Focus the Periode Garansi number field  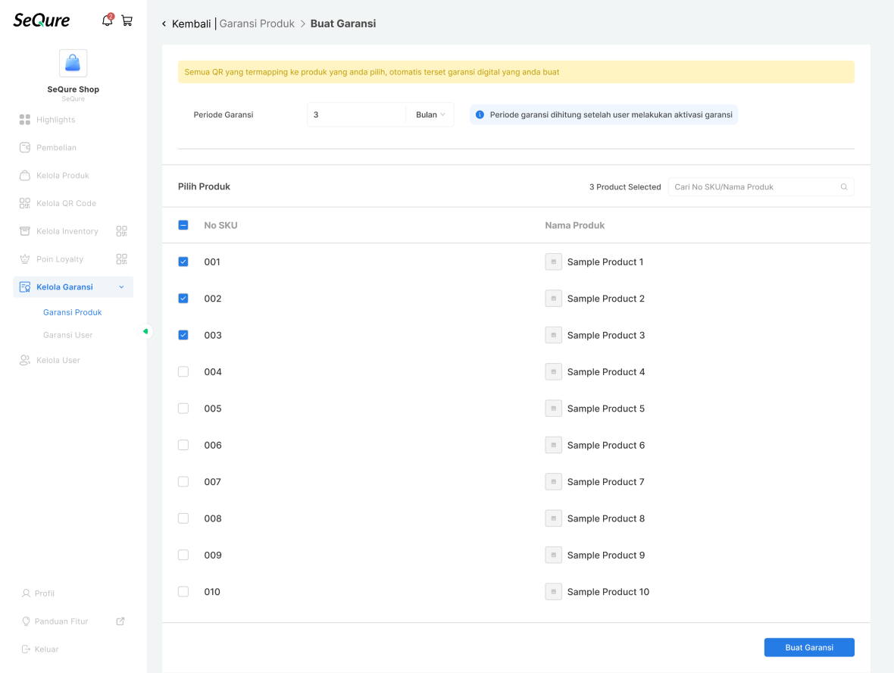356,114
